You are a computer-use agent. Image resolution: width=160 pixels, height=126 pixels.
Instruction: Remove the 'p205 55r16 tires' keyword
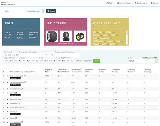[x=7, y=122]
